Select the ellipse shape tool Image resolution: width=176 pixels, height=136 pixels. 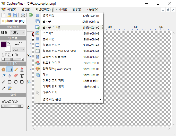(x=16, y=82)
